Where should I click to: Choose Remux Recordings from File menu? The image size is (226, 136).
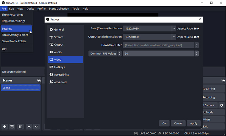[x=16, y=21]
